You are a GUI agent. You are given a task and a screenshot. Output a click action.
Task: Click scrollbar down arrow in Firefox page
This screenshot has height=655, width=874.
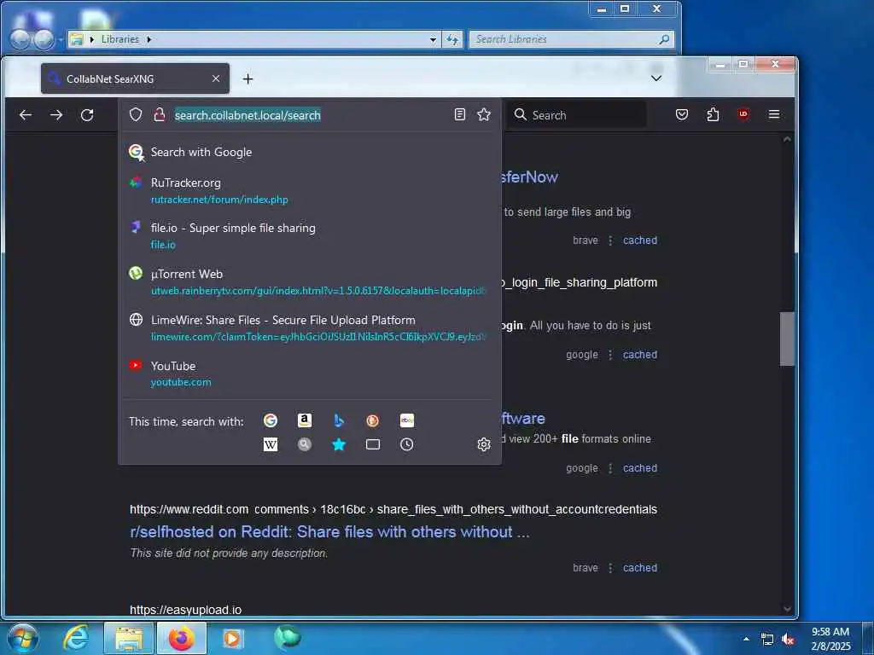click(787, 609)
